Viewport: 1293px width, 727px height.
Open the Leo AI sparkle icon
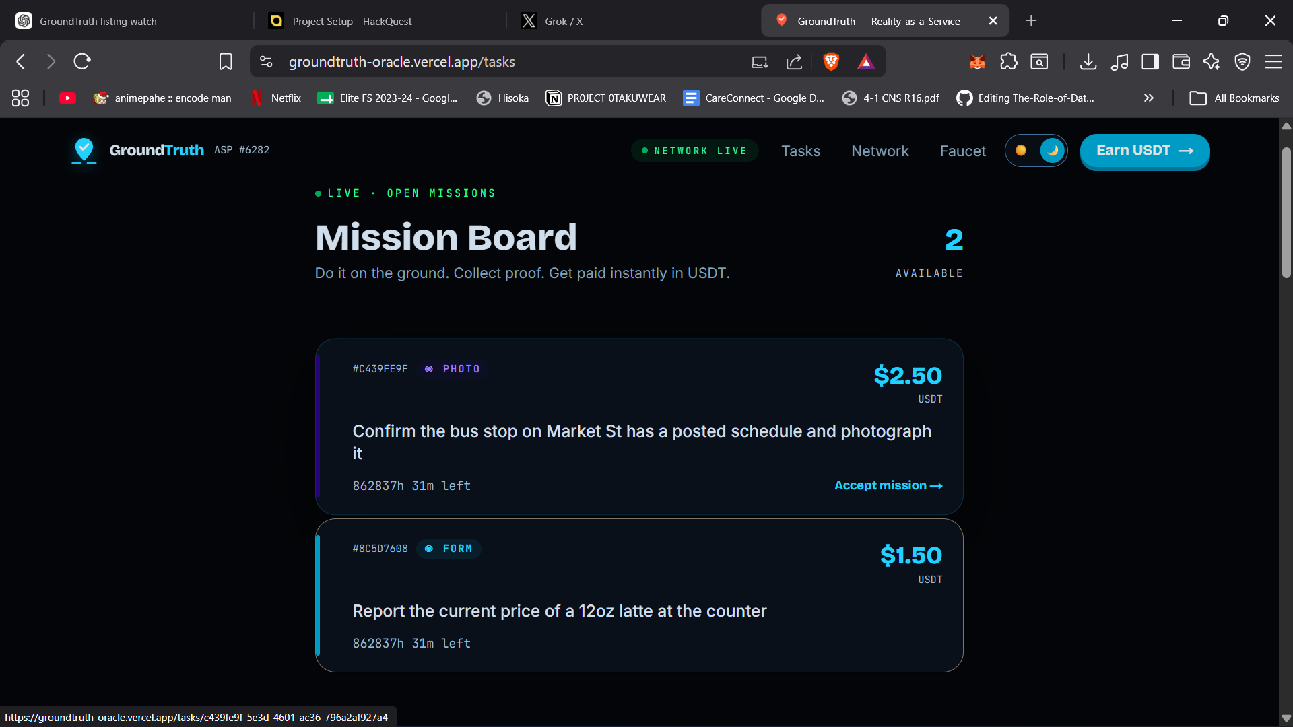[1212, 62]
